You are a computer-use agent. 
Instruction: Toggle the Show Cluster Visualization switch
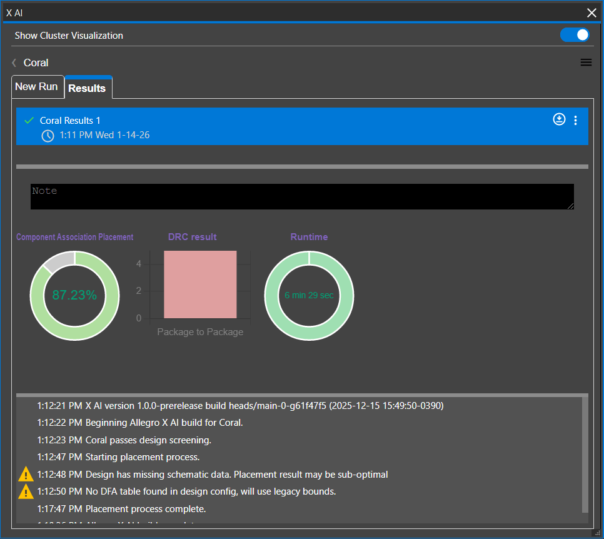point(575,35)
